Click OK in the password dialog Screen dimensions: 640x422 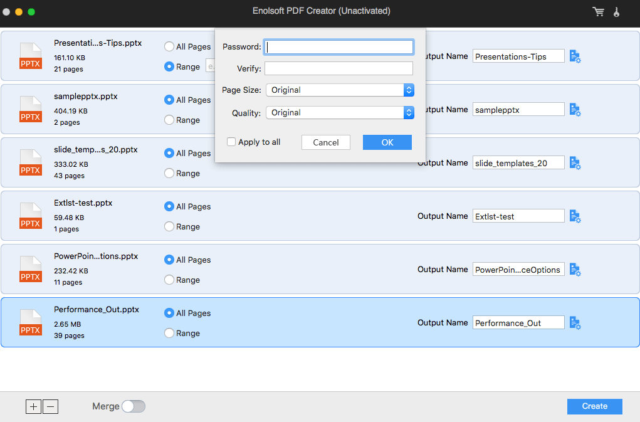(x=387, y=142)
